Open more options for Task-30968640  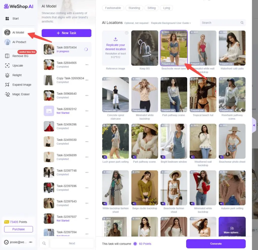click(x=87, y=95)
